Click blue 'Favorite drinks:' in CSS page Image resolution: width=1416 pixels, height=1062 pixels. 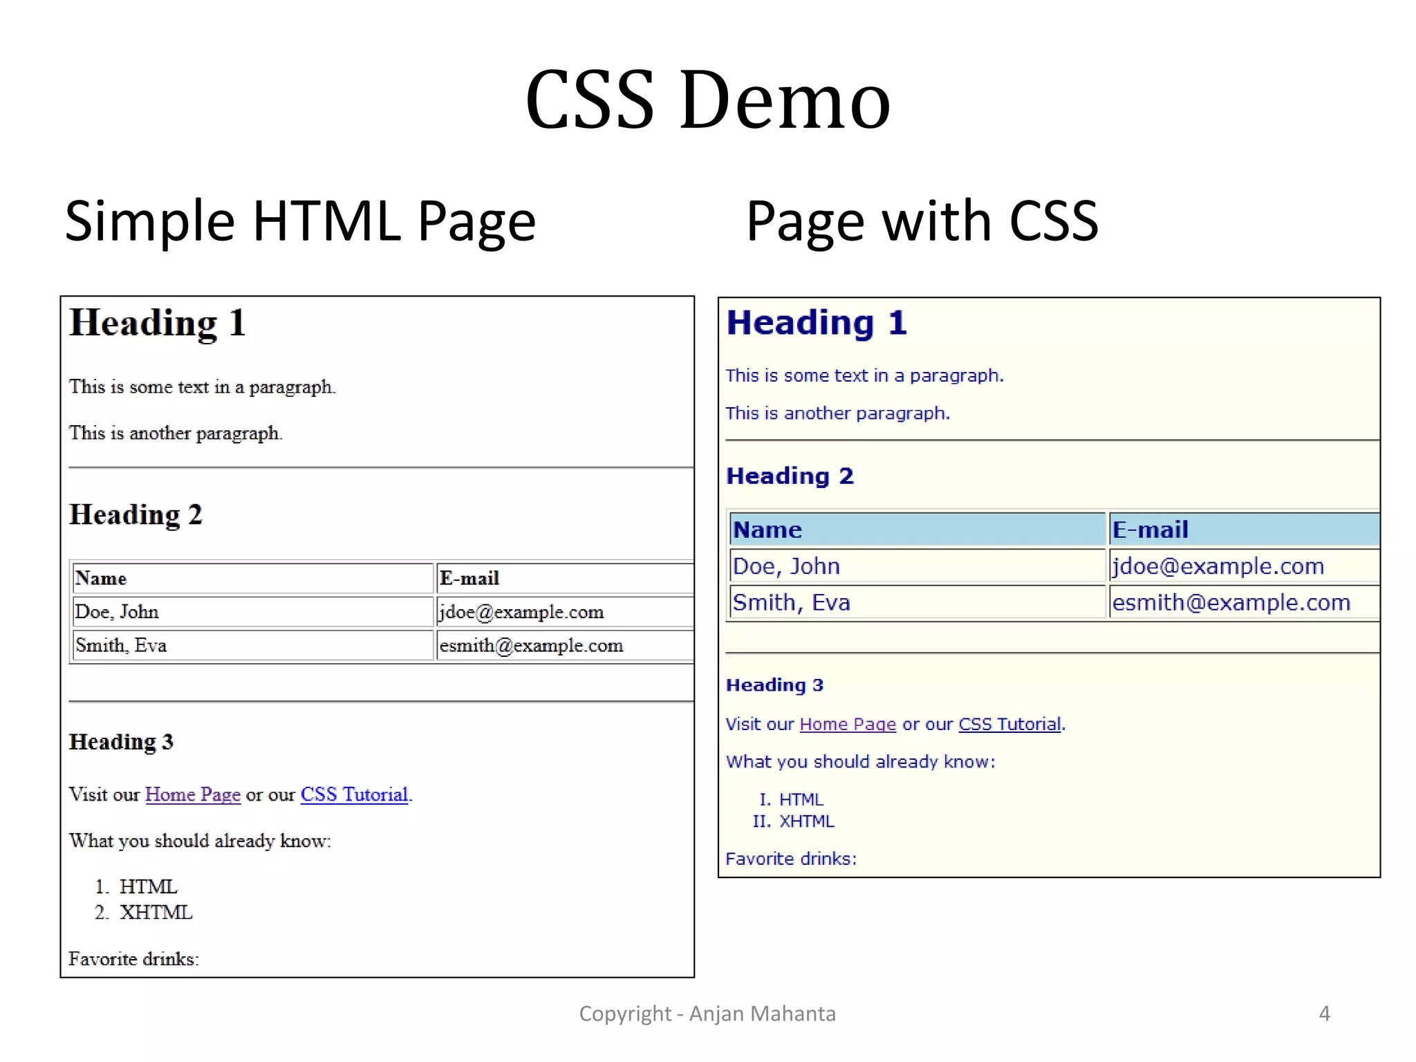(791, 859)
